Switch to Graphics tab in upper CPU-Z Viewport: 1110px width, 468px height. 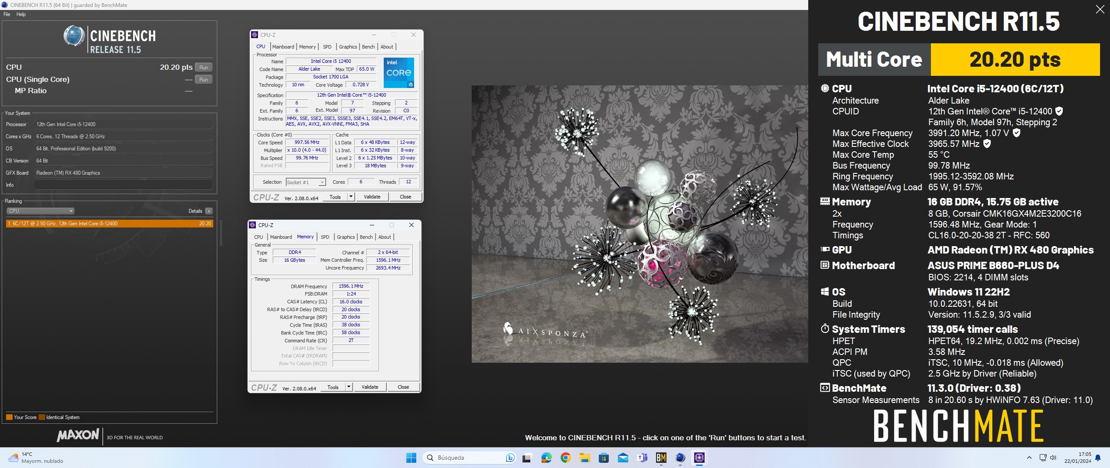348,47
